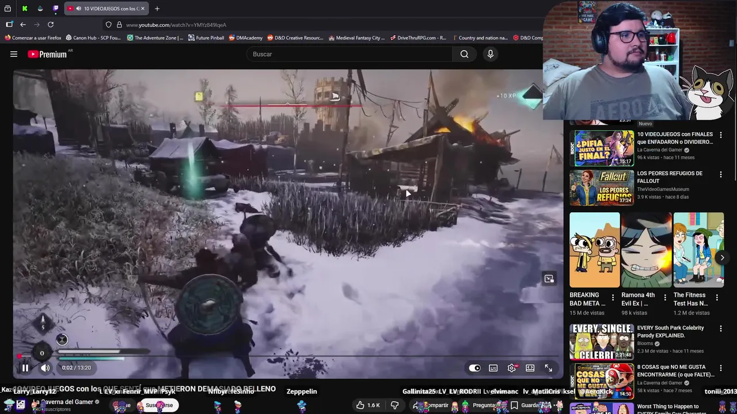
Task: Toggle the autoplay switch
Action: pyautogui.click(x=474, y=368)
